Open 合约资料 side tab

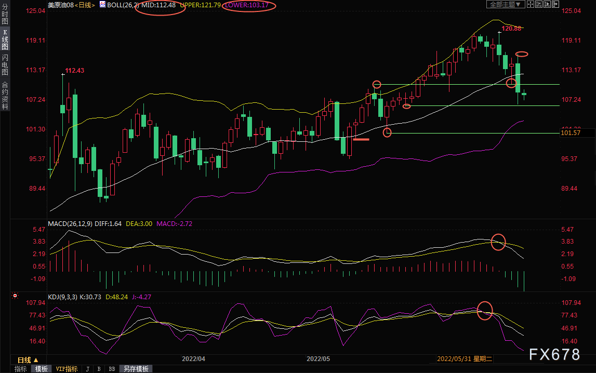(x=5, y=95)
